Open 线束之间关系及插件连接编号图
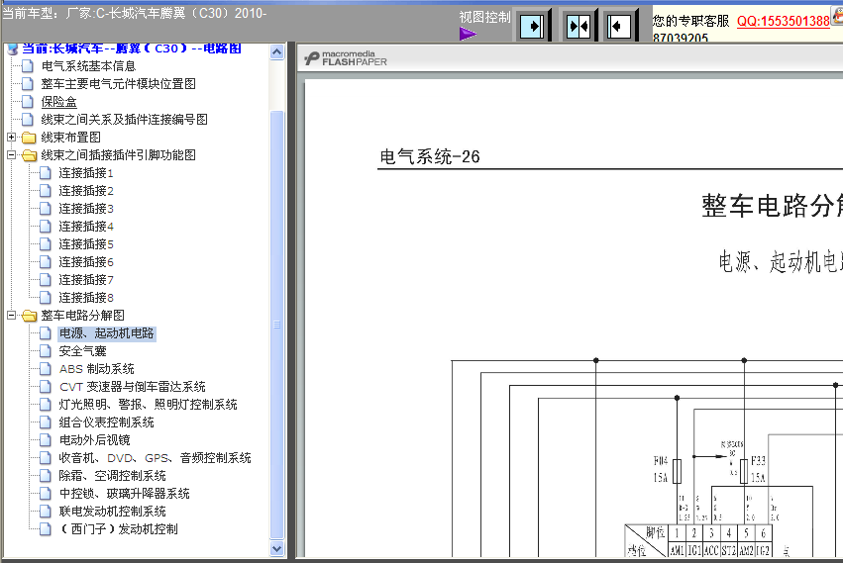This screenshot has height=563, width=843. tap(124, 120)
